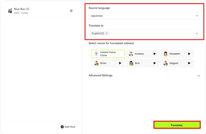The image size is (206, 134).
Task: Click the Instant Voice Clone avatar icon
Action: [96, 54]
